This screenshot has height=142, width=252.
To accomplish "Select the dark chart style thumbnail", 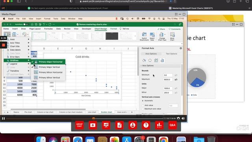I will (x=112, y=36).
